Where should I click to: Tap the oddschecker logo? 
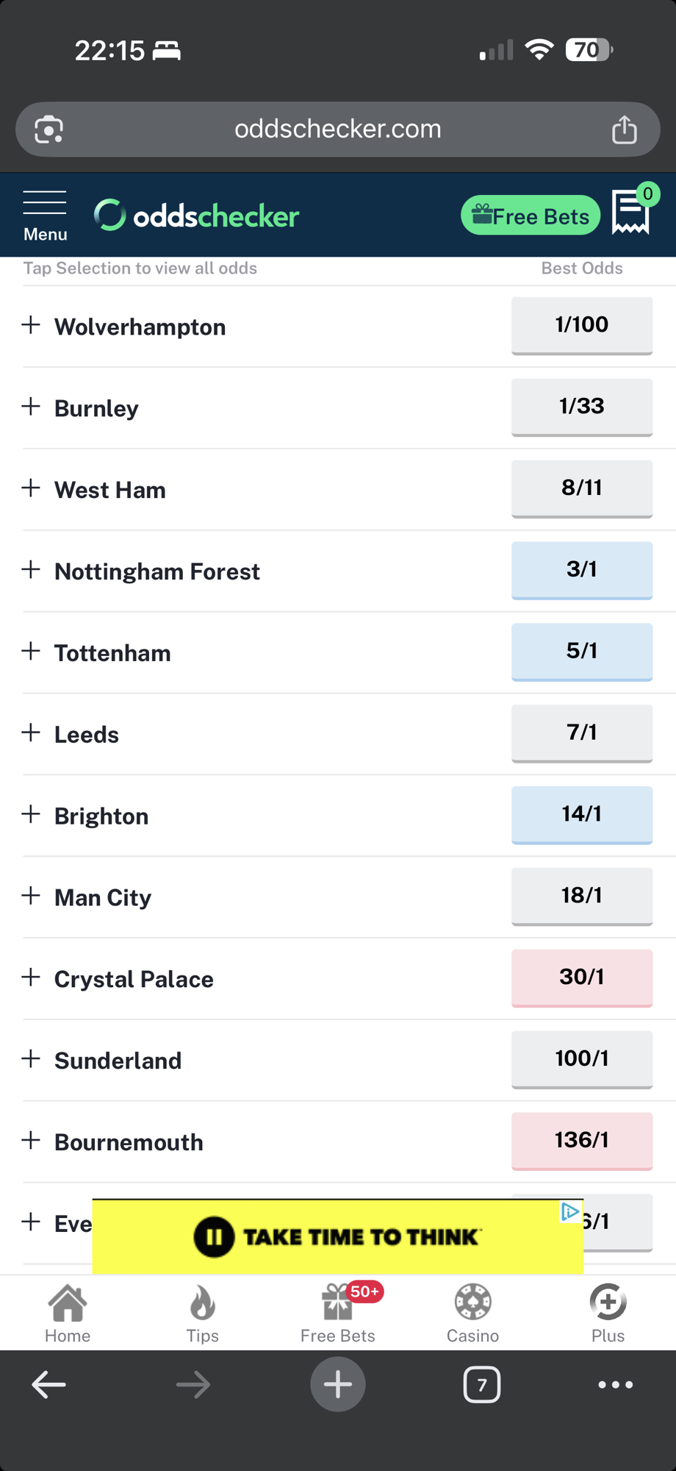[197, 216]
